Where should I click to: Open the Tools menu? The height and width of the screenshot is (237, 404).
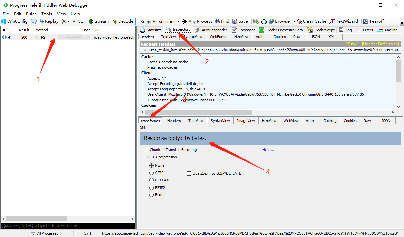pos(47,14)
